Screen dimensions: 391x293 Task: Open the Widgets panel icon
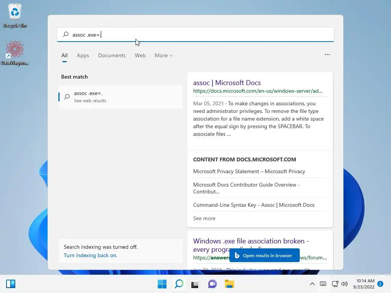(11, 284)
